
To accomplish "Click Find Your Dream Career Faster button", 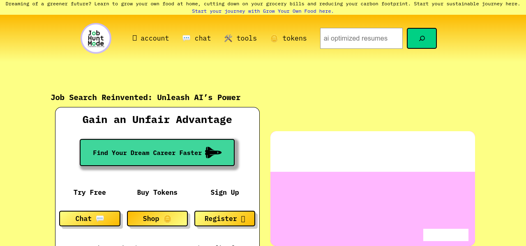I will pyautogui.click(x=157, y=153).
